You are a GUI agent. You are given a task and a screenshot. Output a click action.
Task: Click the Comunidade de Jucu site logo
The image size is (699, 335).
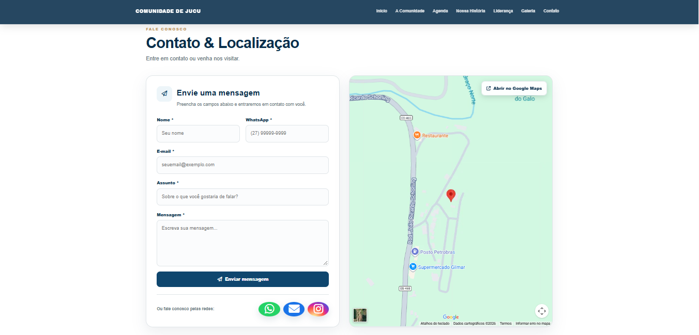168,11
